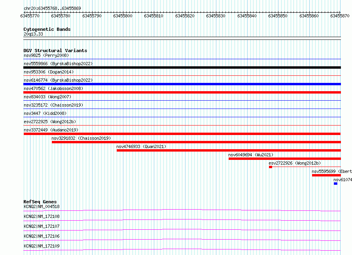Click nsv3291832 (Chaisson2019) label

click(81, 138)
